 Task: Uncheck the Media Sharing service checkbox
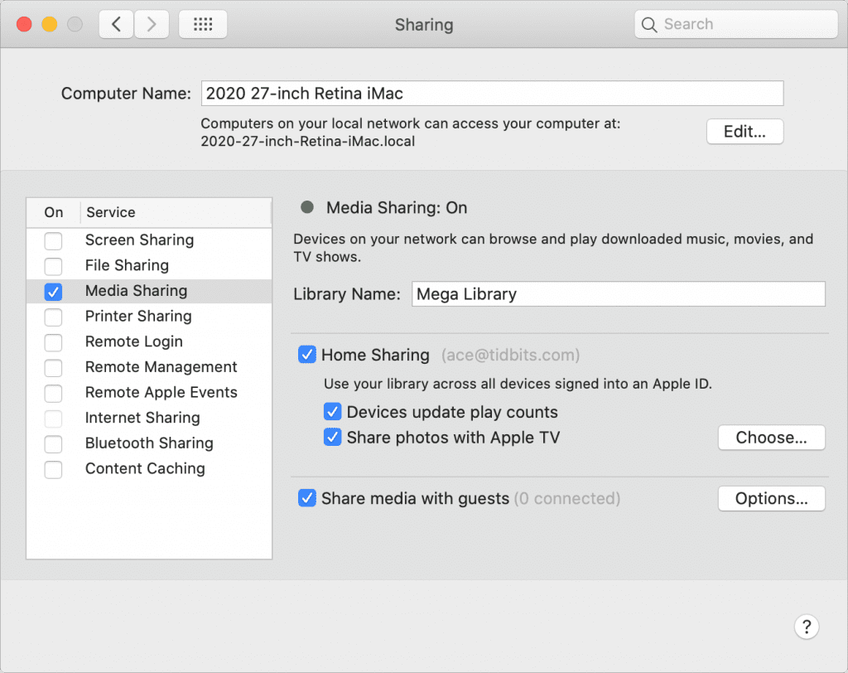pos(53,291)
